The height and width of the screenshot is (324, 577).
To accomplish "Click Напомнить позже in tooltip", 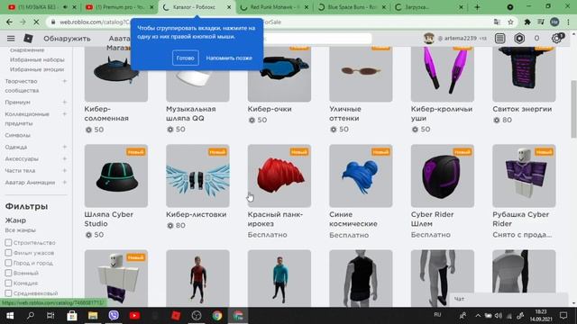I will pyautogui.click(x=229, y=58).
